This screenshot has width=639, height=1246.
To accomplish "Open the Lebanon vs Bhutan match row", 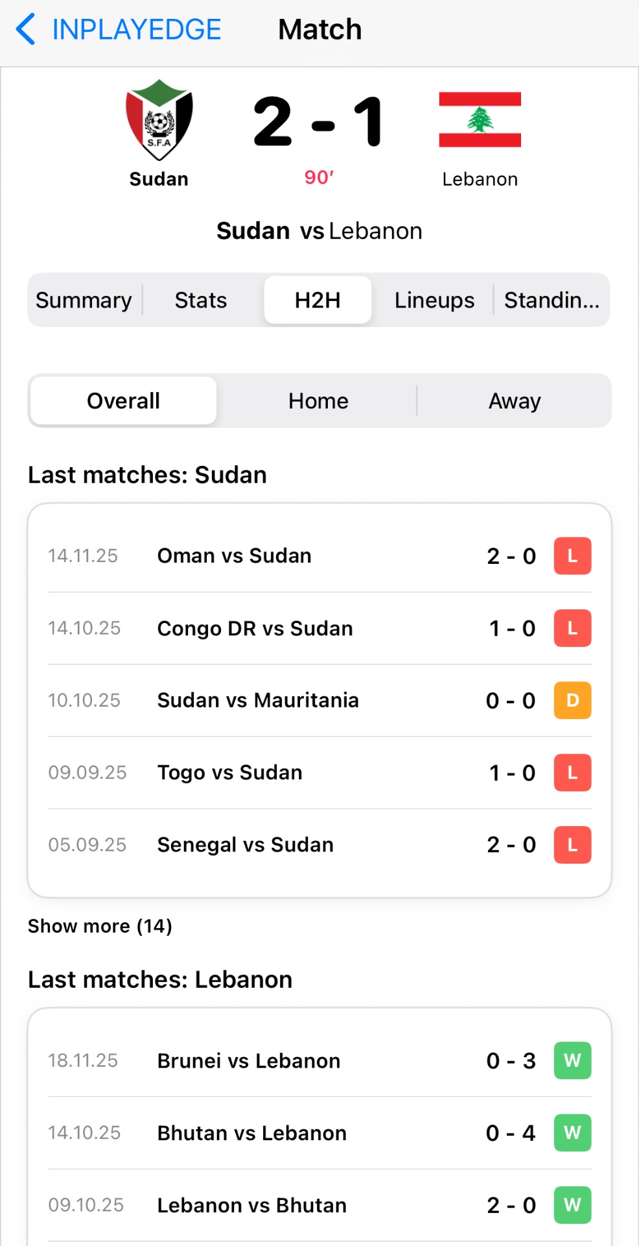I will tap(252, 1205).
